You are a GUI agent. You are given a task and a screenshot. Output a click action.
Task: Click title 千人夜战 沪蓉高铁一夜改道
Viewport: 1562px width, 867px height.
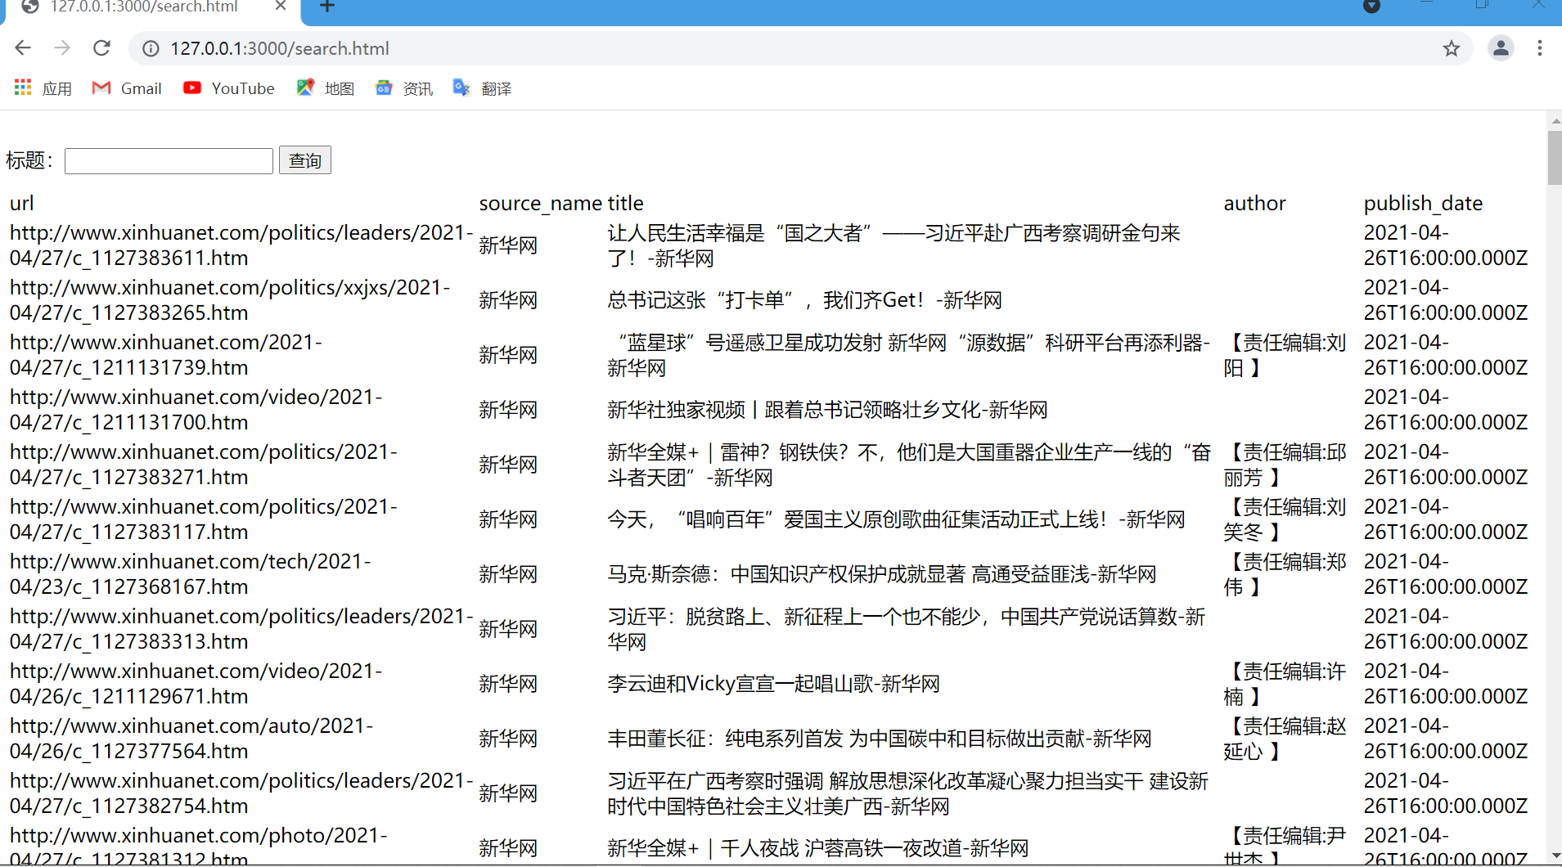[817, 848]
